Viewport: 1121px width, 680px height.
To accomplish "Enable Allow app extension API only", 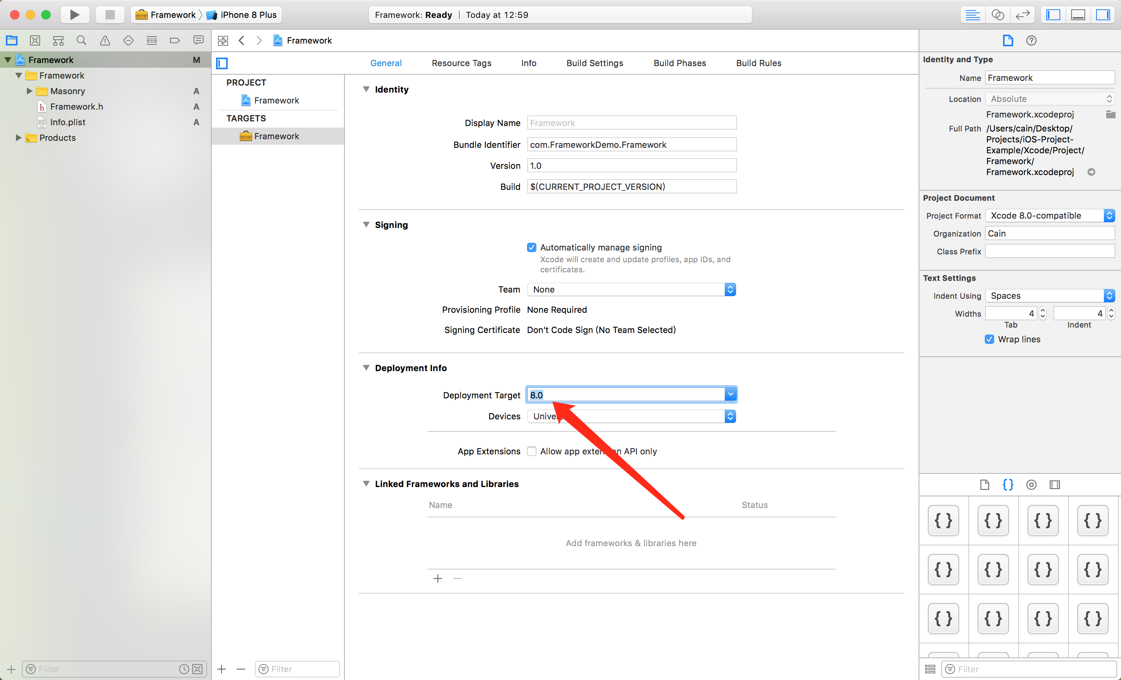I will pos(531,451).
